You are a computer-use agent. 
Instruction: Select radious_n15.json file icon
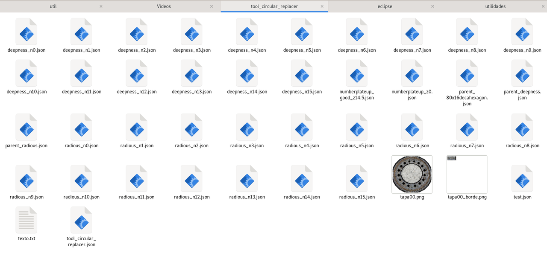coord(357,178)
